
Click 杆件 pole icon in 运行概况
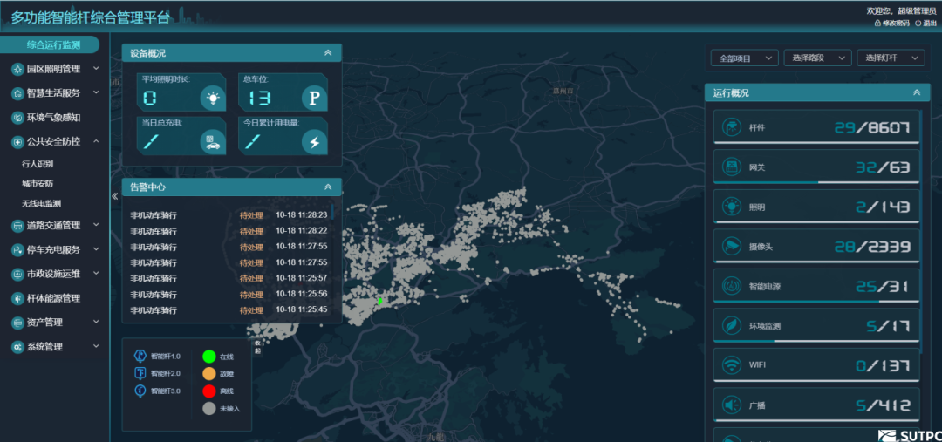pyautogui.click(x=731, y=127)
